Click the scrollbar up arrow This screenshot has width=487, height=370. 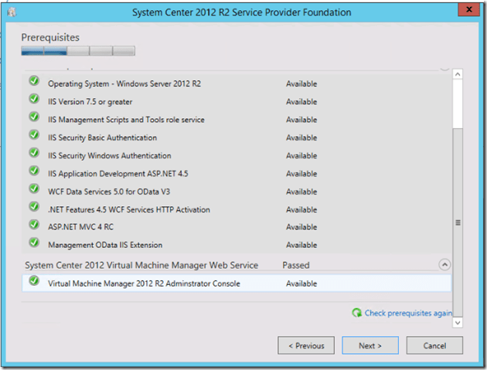pyautogui.click(x=457, y=74)
